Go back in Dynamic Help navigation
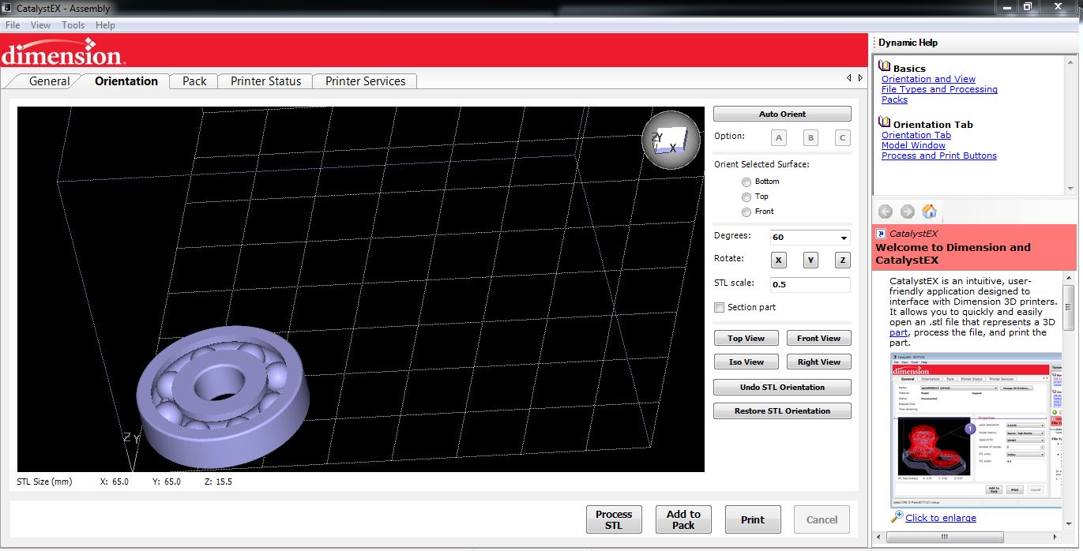The width and height of the screenshot is (1083, 551). pos(886,211)
